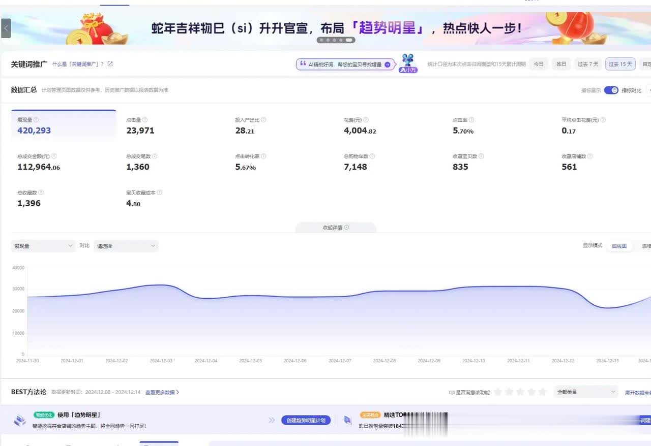This screenshot has height=446, width=651.
Task: Click arrow icon in AI精挑好词 banner
Action: [x=388, y=65]
